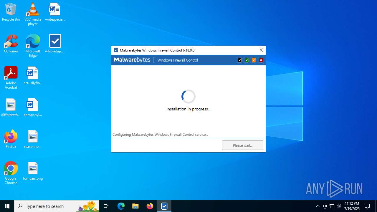The width and height of the screenshot is (377, 212).
Task: Select the Firefox desktop shortcut
Action: (x=11, y=139)
